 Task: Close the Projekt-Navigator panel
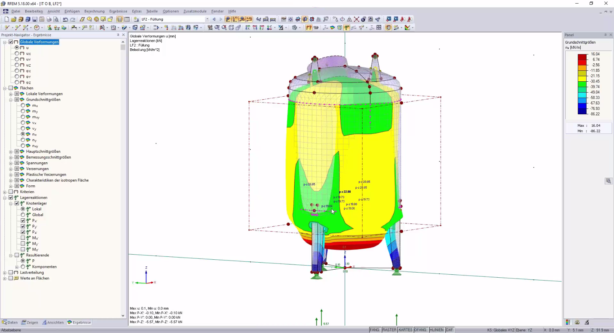[123, 35]
